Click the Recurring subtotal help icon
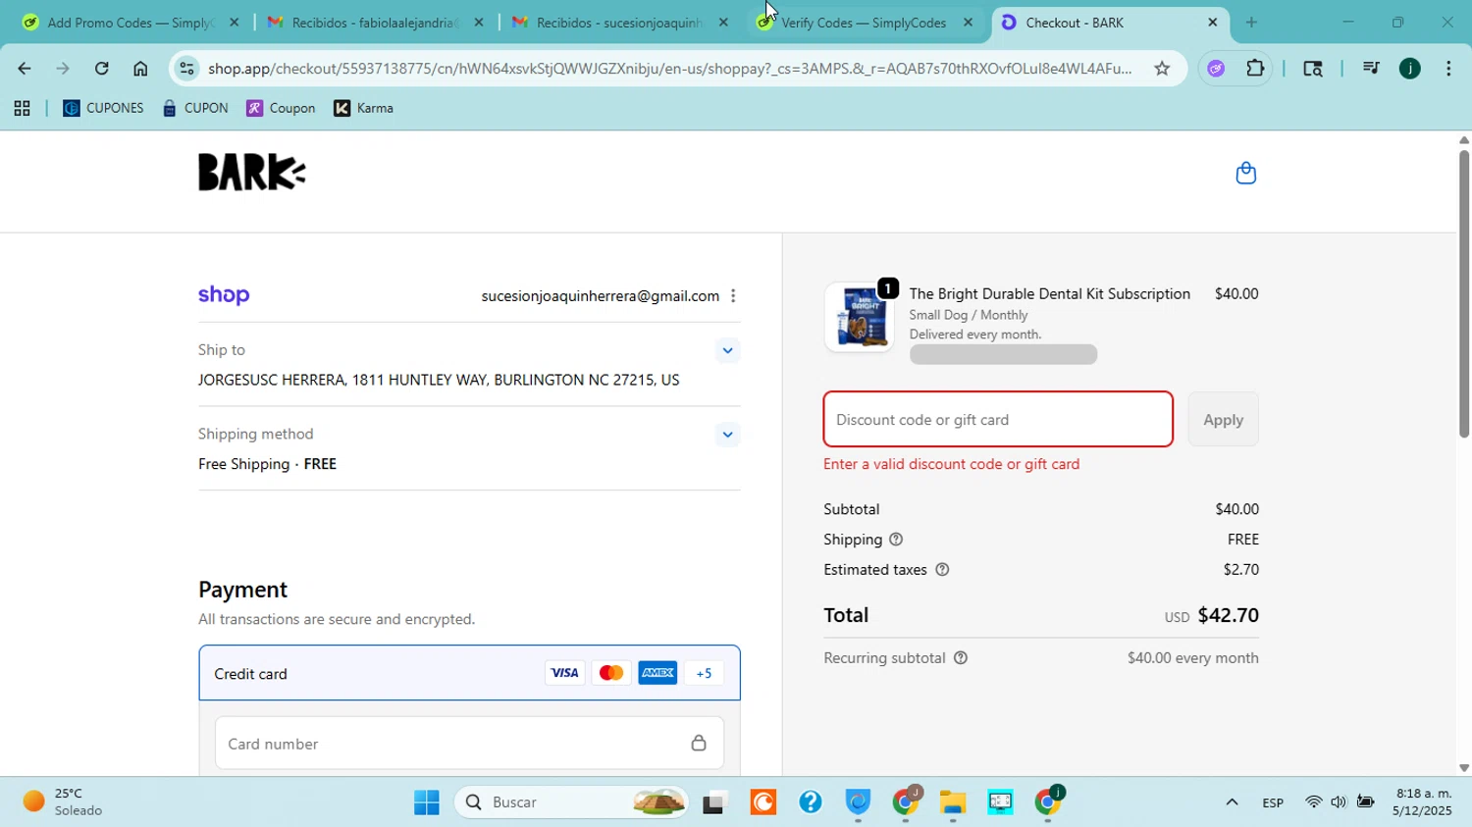The width and height of the screenshot is (1472, 827). click(x=961, y=658)
